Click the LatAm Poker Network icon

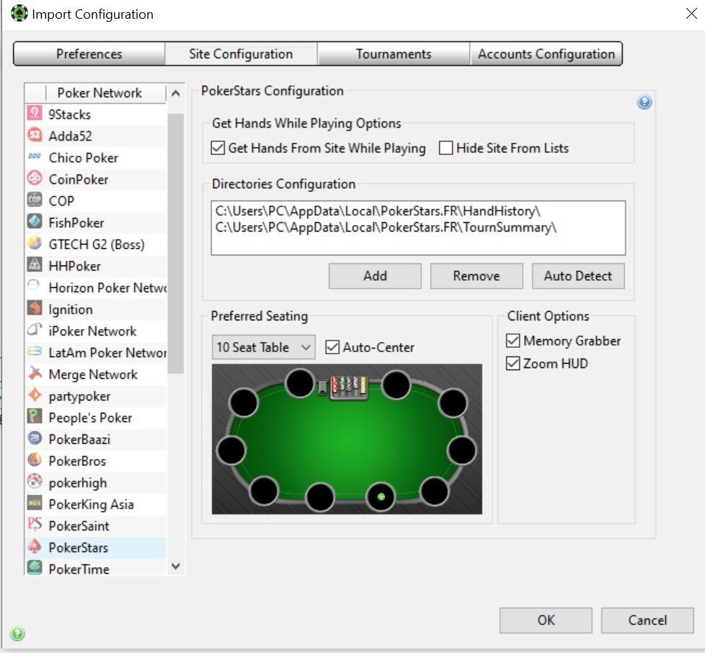pos(35,351)
